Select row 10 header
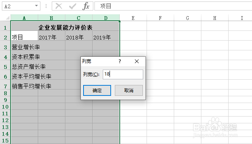 tap(5, 106)
